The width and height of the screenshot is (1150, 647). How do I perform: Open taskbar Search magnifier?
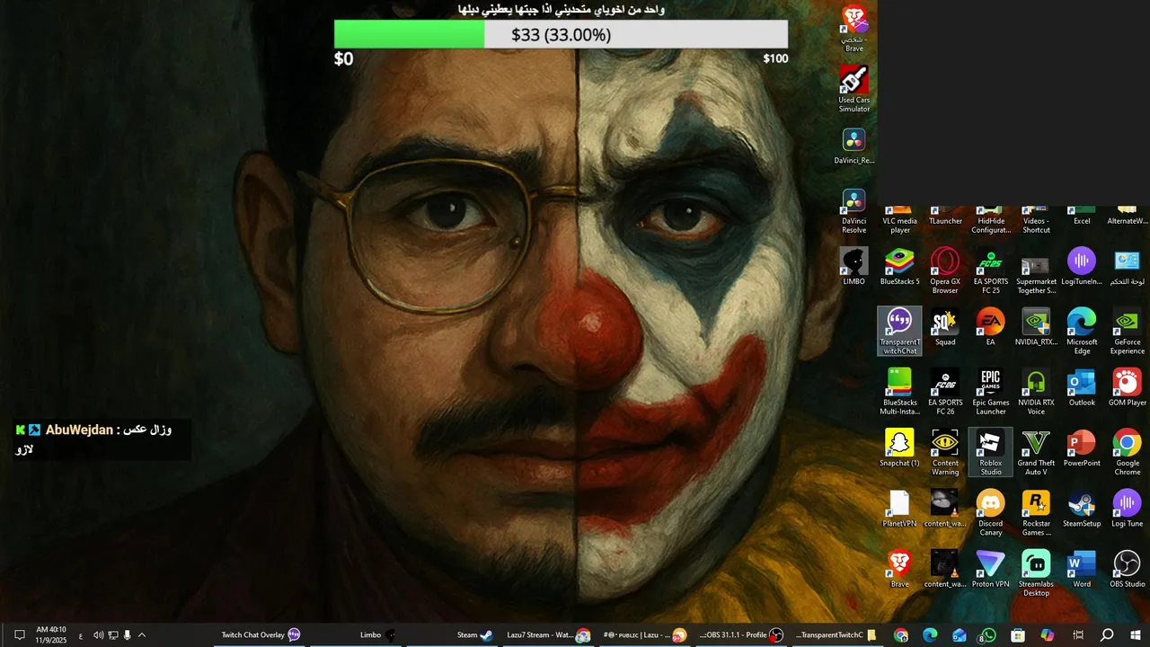[1107, 635]
